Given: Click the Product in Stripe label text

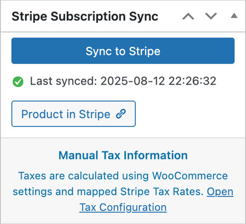Looking at the screenshot, I should point(66,114).
